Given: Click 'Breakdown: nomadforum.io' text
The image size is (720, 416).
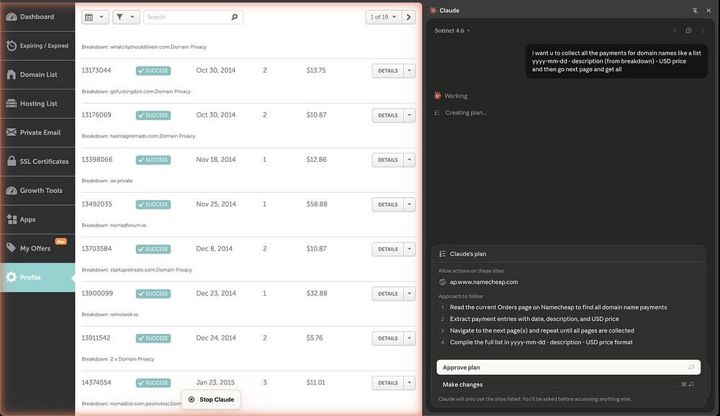Looking at the screenshot, I should pyautogui.click(x=114, y=225).
